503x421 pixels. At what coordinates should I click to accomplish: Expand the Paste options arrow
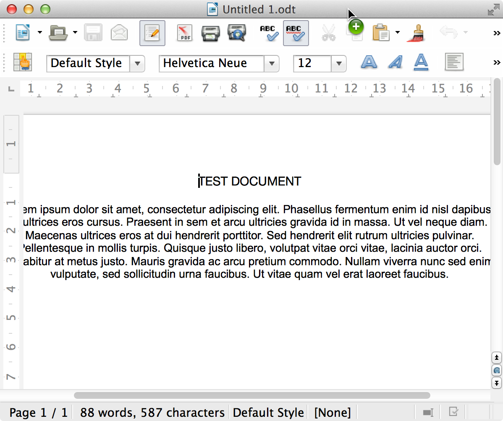coord(397,33)
